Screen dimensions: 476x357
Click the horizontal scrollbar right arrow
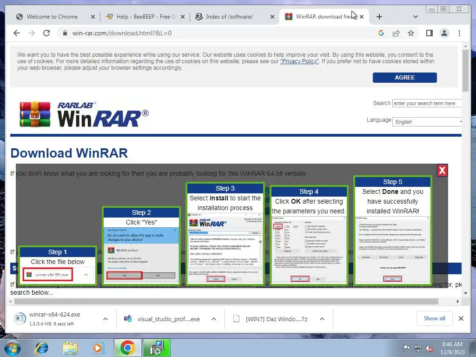click(458, 301)
